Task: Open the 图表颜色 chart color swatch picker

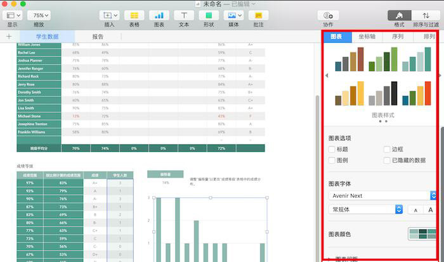Action: pos(422,234)
